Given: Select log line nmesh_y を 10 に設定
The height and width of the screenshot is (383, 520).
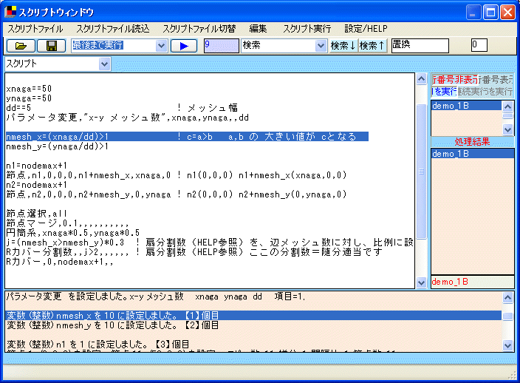Looking at the screenshot, I should point(112,325).
